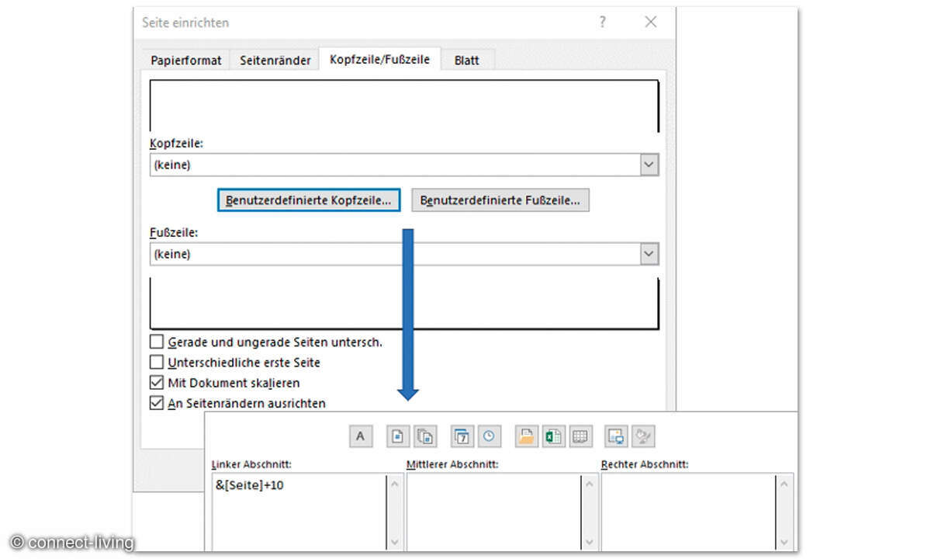Open the Seitenränder tab
The image size is (931, 559).
pyautogui.click(x=275, y=61)
